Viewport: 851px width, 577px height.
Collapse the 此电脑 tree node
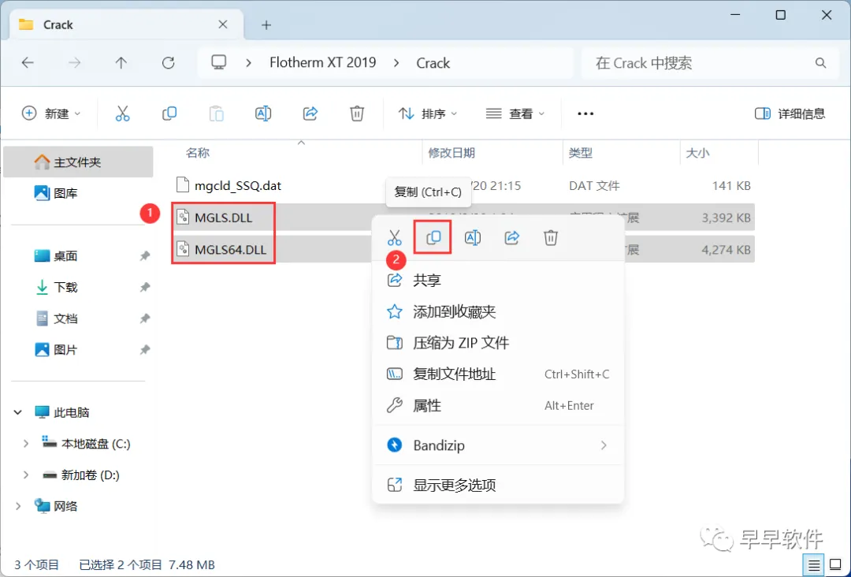pos(18,412)
